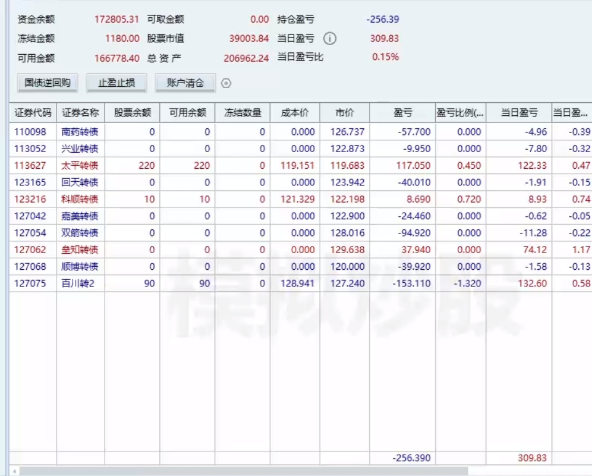
Task: Click the 国债逆回购 button
Action: point(48,83)
